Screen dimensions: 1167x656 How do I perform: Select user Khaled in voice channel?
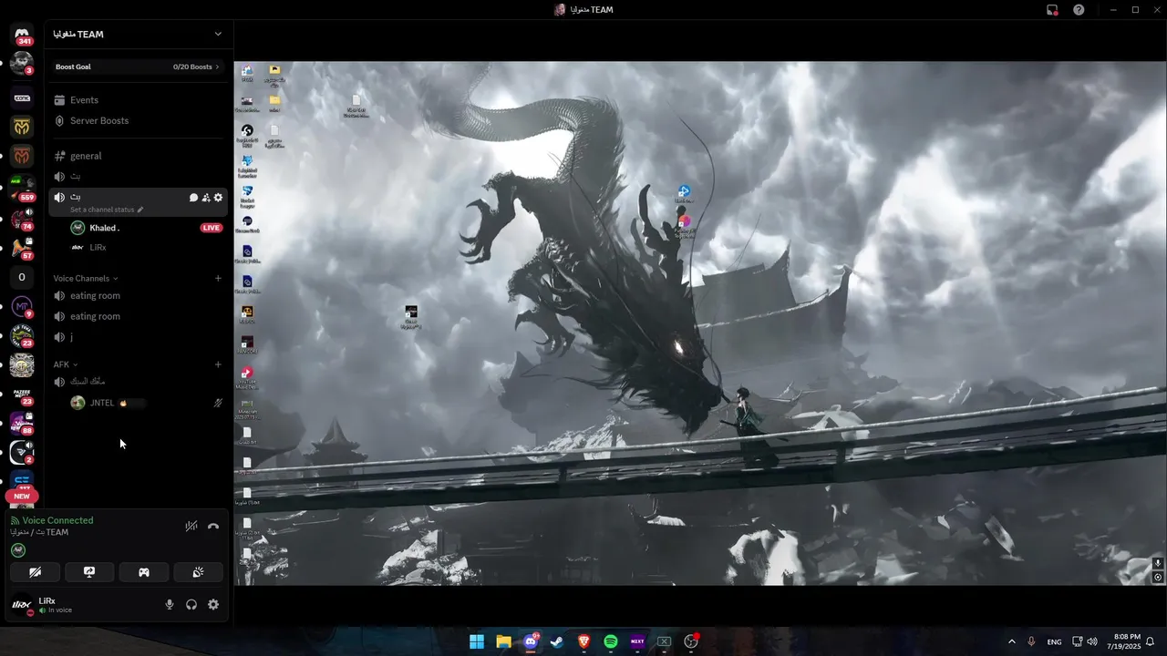pos(104,228)
